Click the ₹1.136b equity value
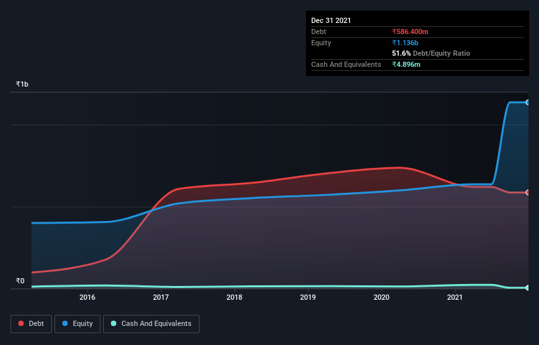 (405, 43)
